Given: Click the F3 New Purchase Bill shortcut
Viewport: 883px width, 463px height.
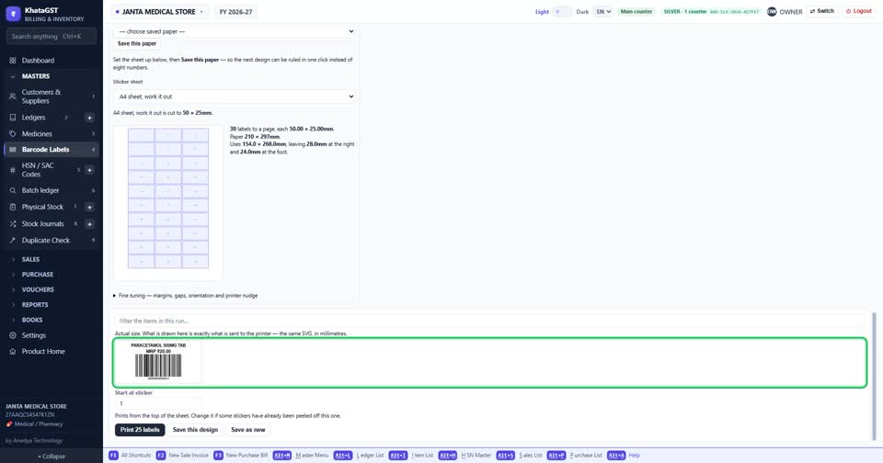Looking at the screenshot, I should [x=240, y=455].
